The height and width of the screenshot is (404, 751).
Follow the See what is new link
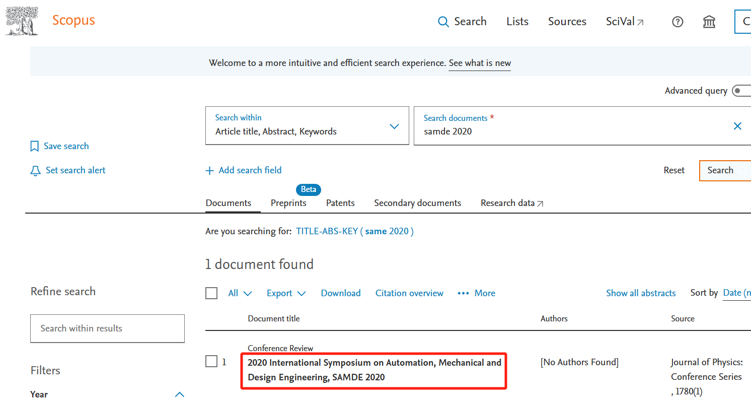tap(480, 63)
